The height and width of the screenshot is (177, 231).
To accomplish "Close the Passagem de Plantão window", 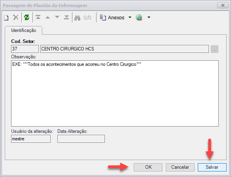I will [x=223, y=6].
